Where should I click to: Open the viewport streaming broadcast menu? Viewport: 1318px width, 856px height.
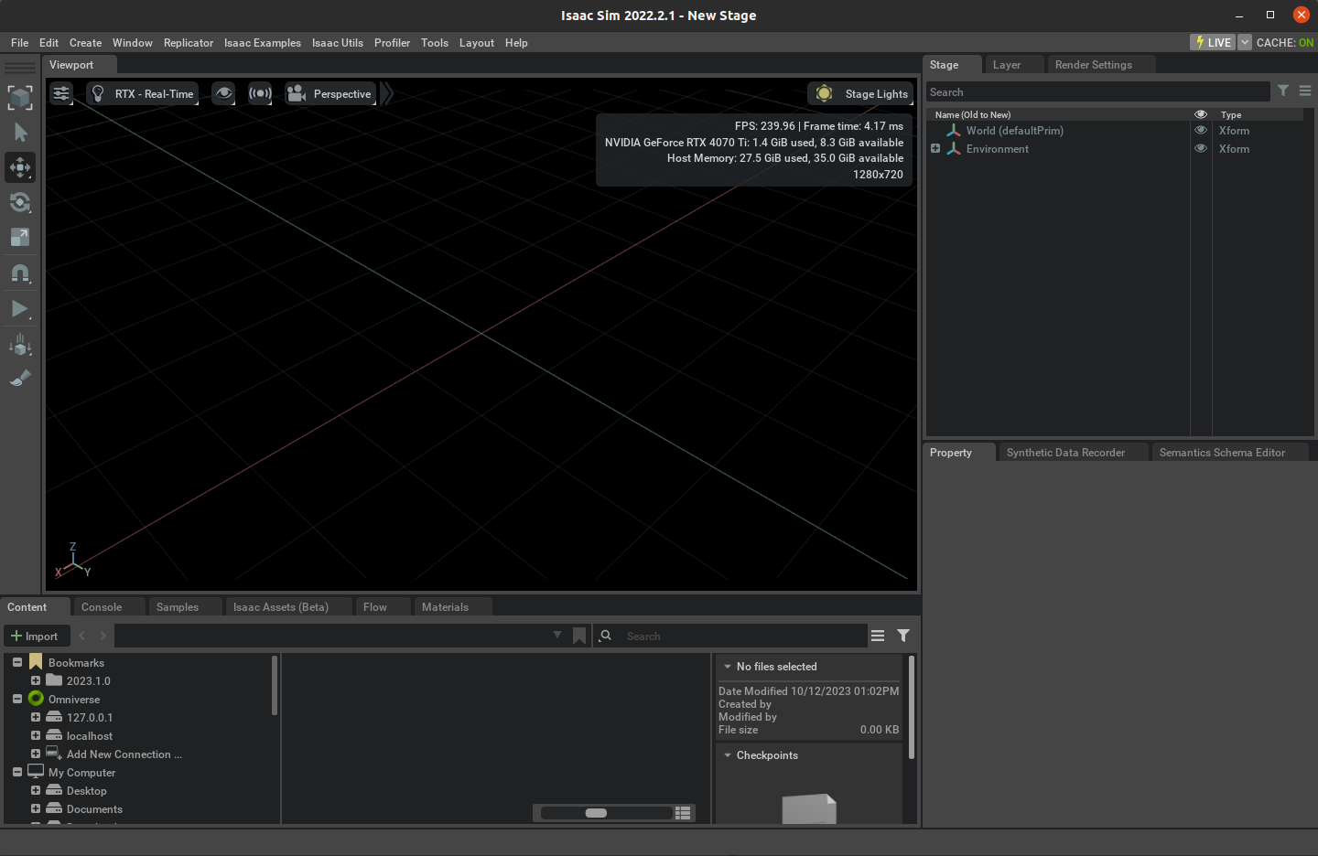click(x=260, y=93)
